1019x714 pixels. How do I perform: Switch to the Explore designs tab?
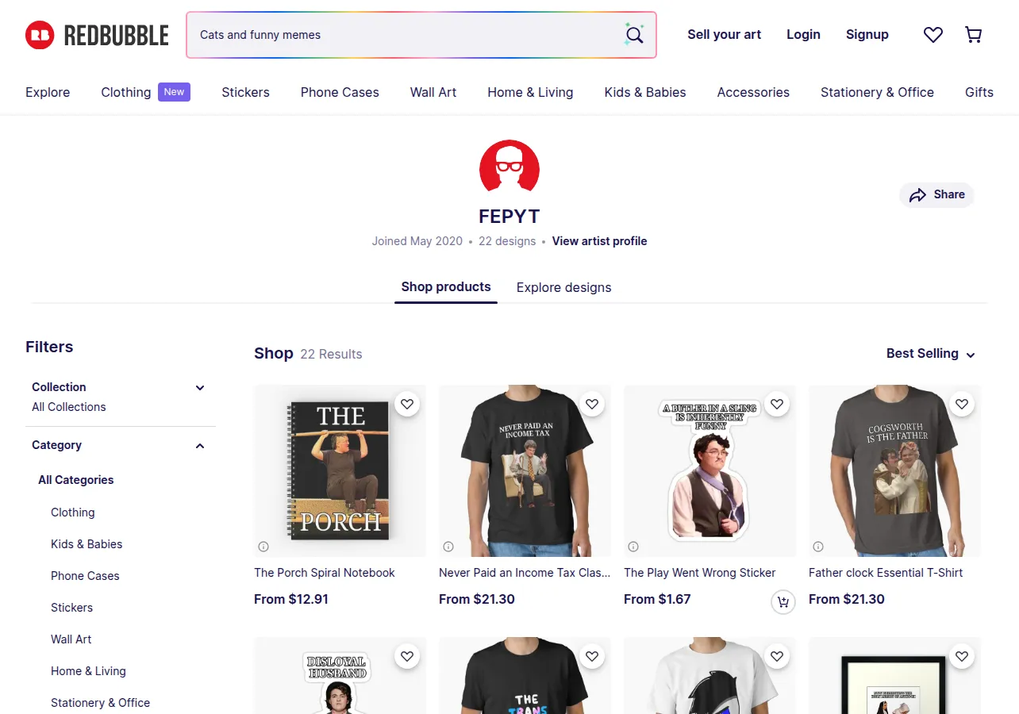[564, 287]
